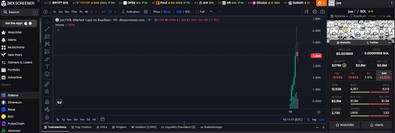Expand the social links chevron beside Twitter
395x133 pixels.
[389, 42]
